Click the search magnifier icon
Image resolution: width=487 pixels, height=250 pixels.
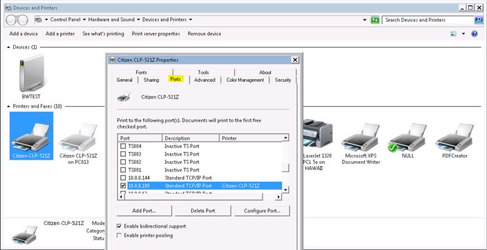pyautogui.click(x=479, y=20)
